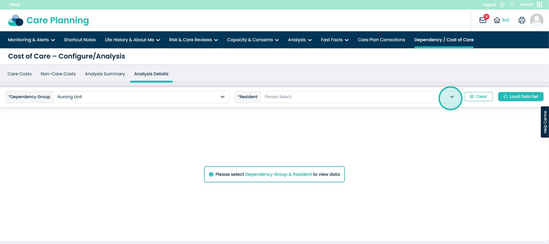Open Care Plan Corrections menu item
Screen dimensions: 549x244
(381, 40)
